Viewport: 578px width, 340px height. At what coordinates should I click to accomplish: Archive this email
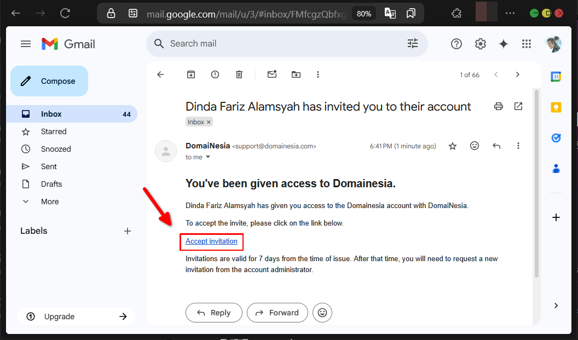[x=191, y=74]
